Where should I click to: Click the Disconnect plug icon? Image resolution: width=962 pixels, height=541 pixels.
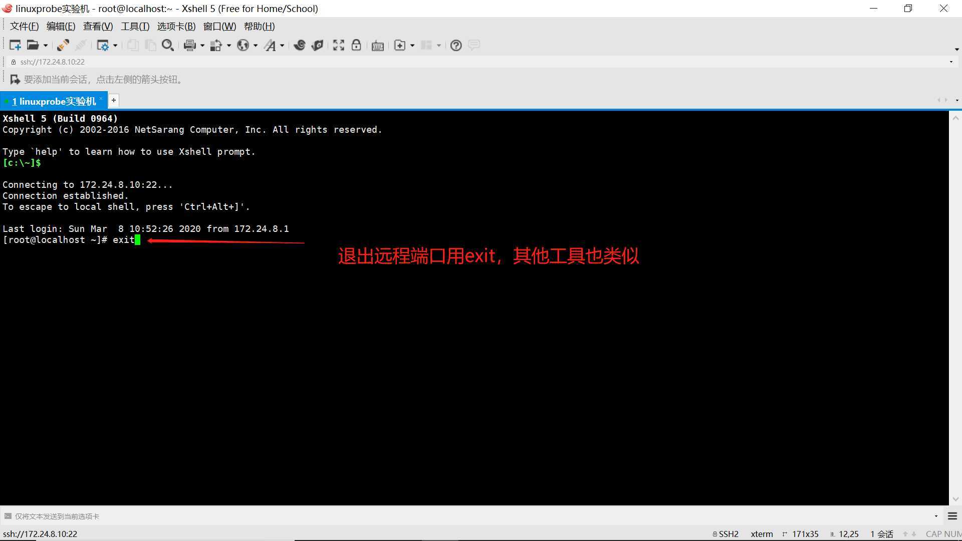80,45
